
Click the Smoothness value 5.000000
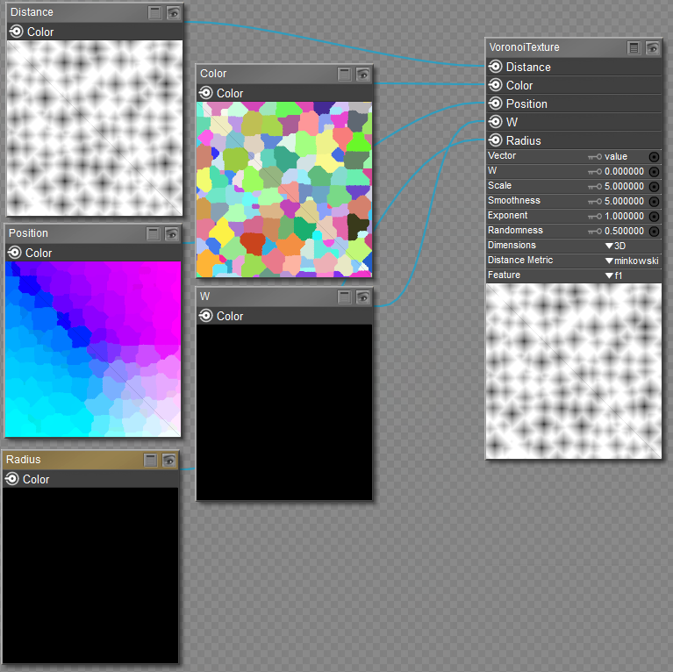624,202
